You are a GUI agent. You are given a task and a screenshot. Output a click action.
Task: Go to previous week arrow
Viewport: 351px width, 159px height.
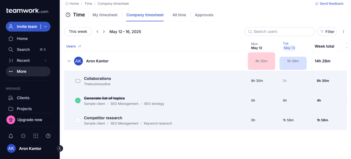coord(97,32)
